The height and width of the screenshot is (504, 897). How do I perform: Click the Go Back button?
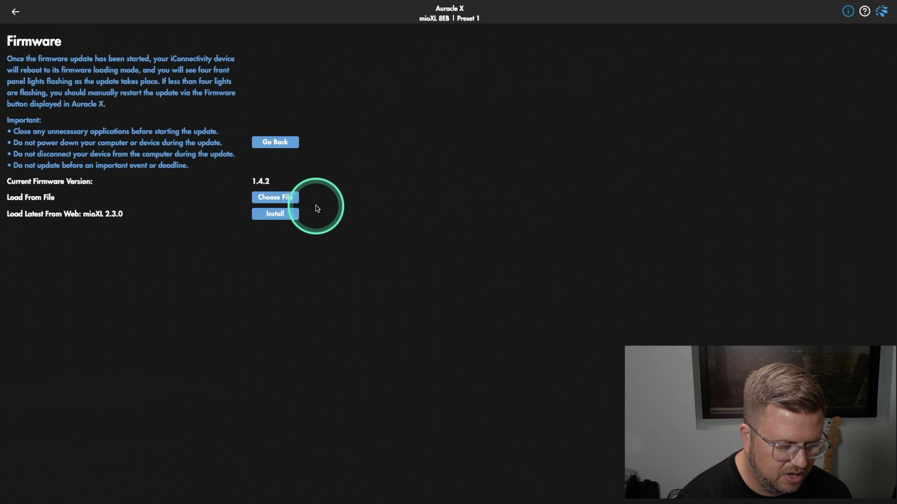click(275, 142)
